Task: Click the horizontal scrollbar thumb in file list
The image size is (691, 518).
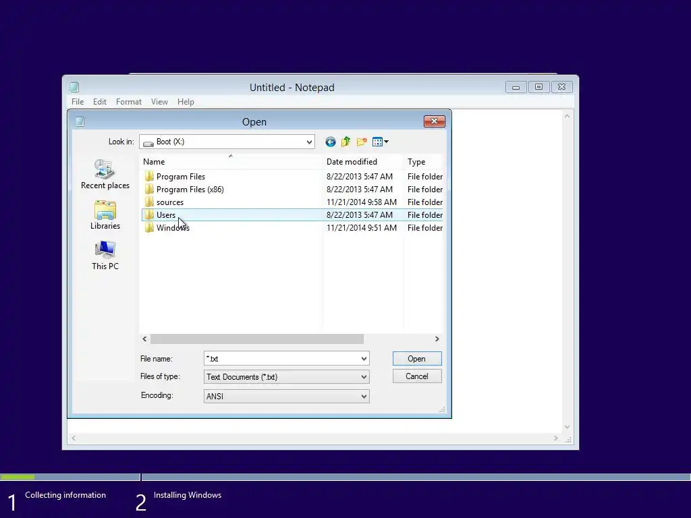Action: [257, 339]
